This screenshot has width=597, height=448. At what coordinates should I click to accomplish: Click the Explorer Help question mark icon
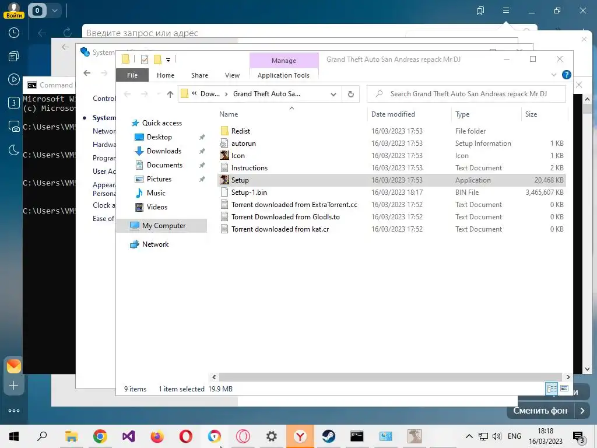[566, 75]
